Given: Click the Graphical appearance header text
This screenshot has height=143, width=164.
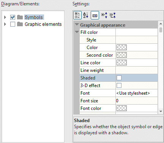Looking at the screenshot, I should [x=102, y=25].
